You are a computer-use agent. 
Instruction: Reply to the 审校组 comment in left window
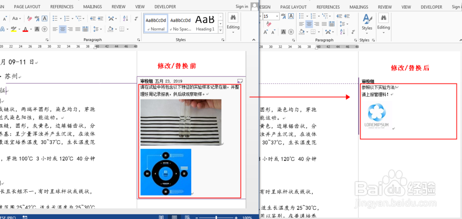tap(240, 81)
